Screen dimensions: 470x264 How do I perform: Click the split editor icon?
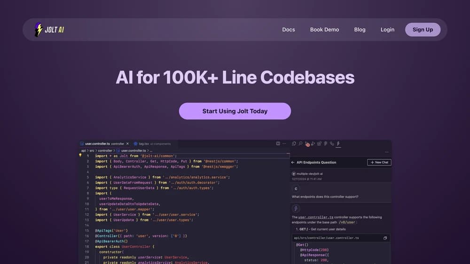(x=278, y=143)
